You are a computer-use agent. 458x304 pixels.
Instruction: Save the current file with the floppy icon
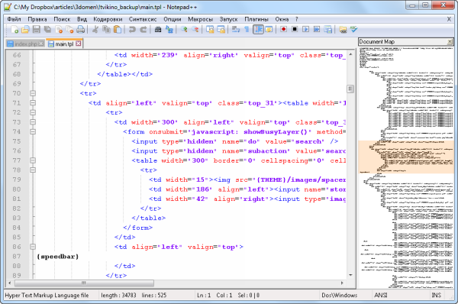(37, 29)
